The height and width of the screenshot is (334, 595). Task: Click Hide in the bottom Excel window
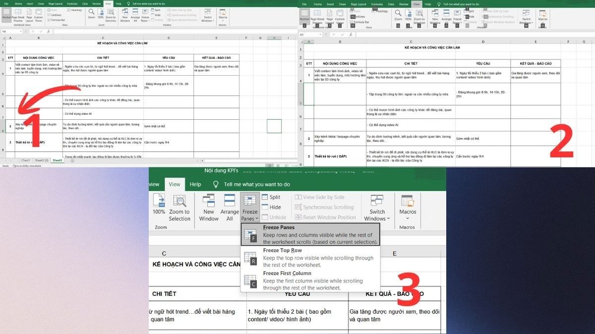tap(271, 207)
